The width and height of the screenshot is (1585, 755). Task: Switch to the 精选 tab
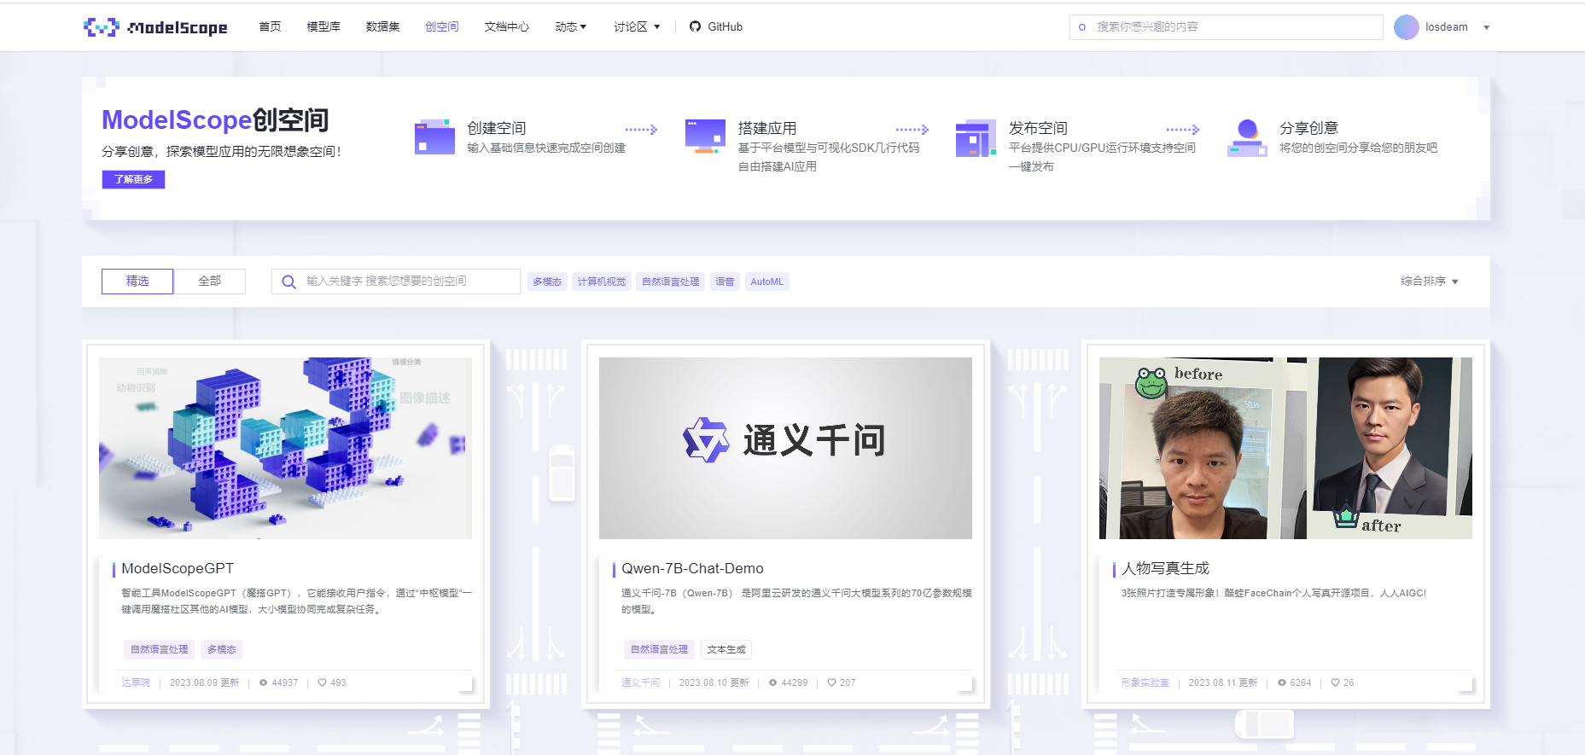tap(137, 282)
